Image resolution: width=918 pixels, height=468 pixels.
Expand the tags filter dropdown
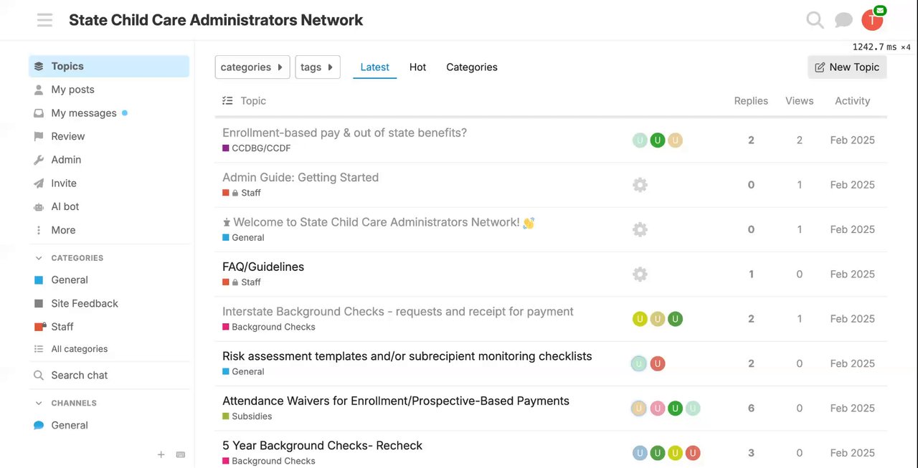coord(317,67)
